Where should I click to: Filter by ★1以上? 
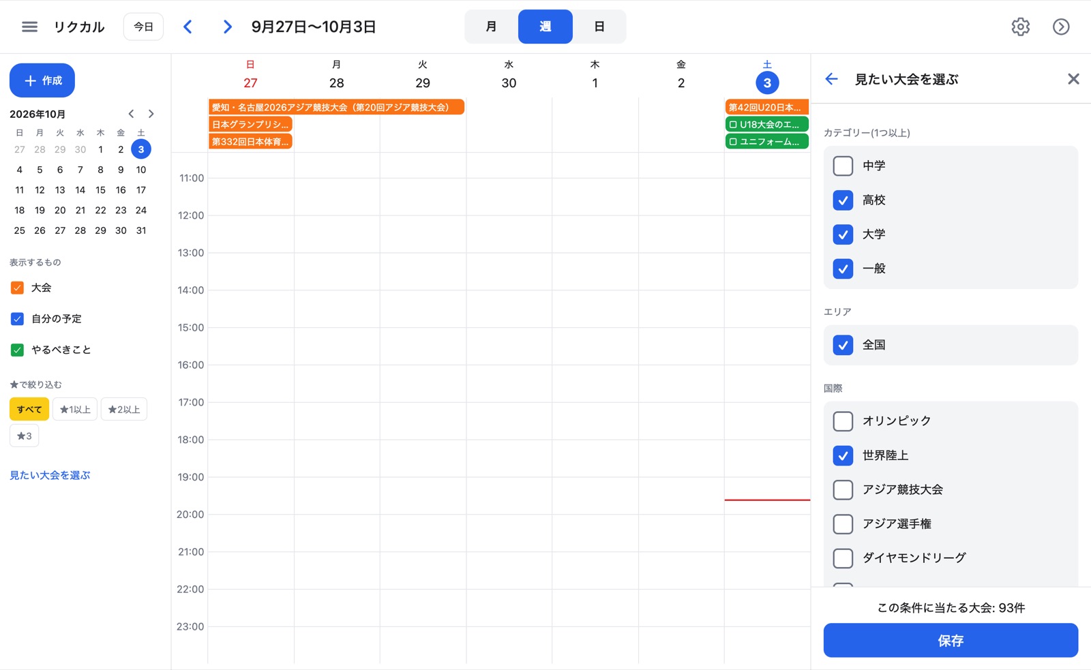tap(75, 409)
